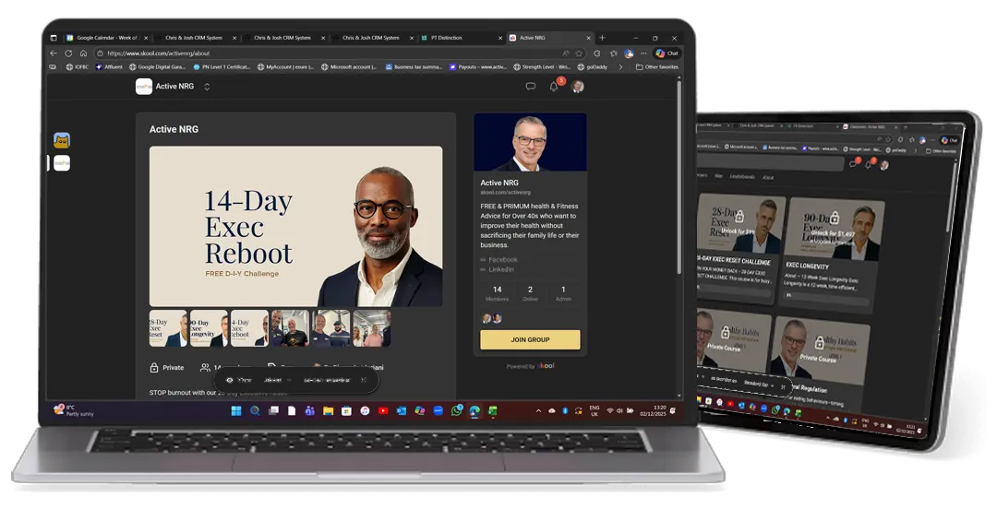Reload the page with the laptop browser's refresh icon
The height and width of the screenshot is (509, 997).
pyautogui.click(x=68, y=53)
